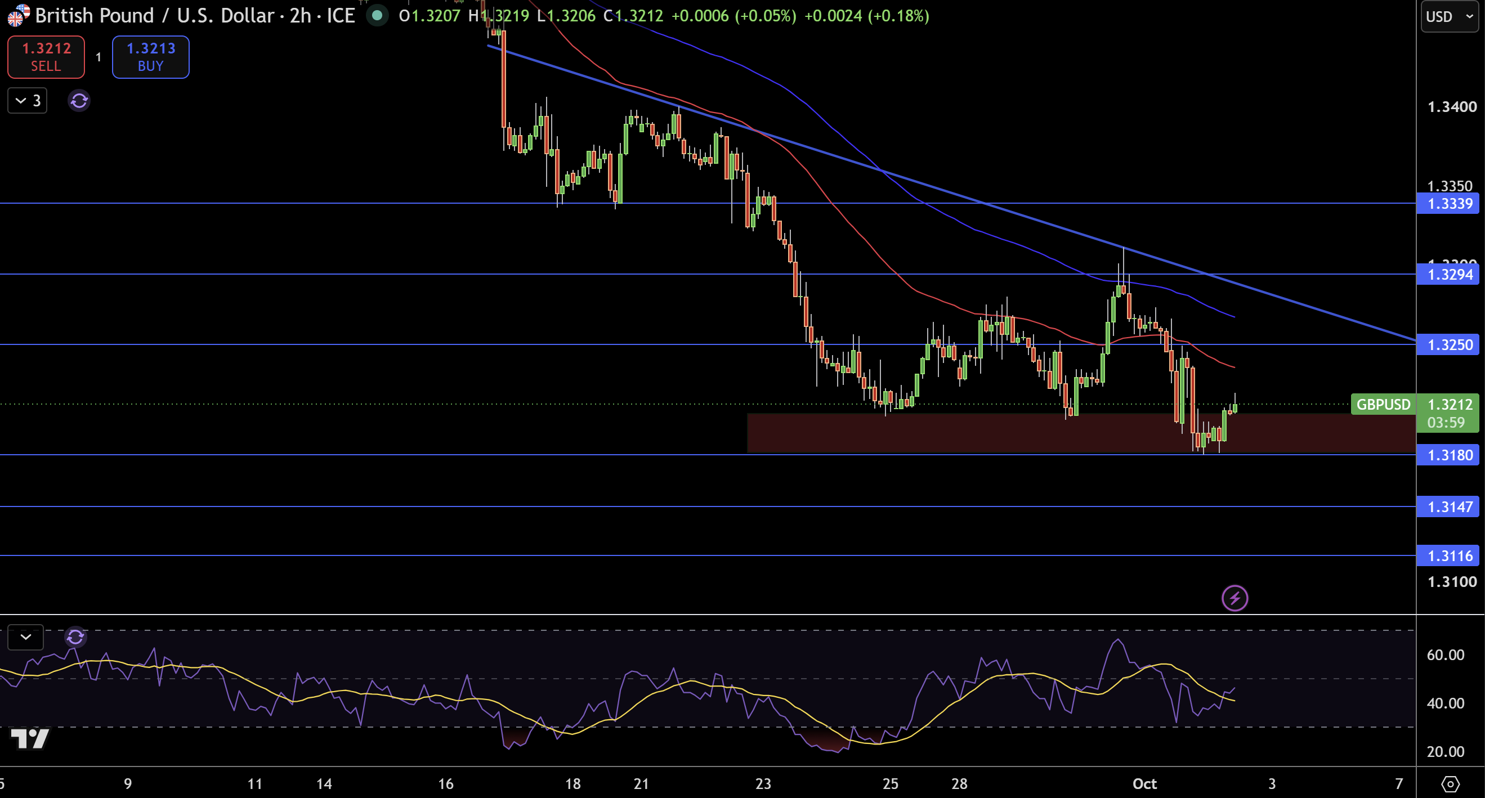Click the refresh icon in RSI pane
Screen dimensions: 1485x798
(x=75, y=637)
